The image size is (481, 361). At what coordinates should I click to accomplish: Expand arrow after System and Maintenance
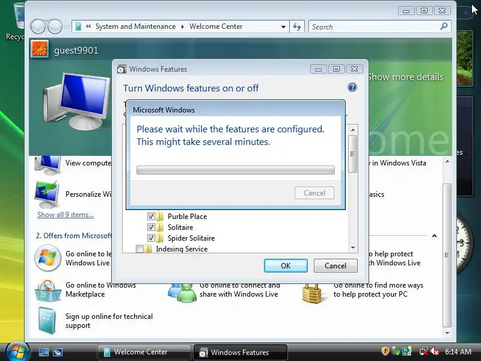click(x=183, y=26)
